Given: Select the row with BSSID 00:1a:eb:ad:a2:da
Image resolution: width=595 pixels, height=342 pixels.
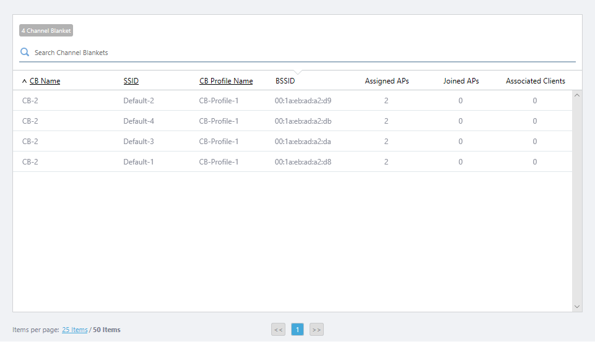Looking at the screenshot, I should [303, 142].
